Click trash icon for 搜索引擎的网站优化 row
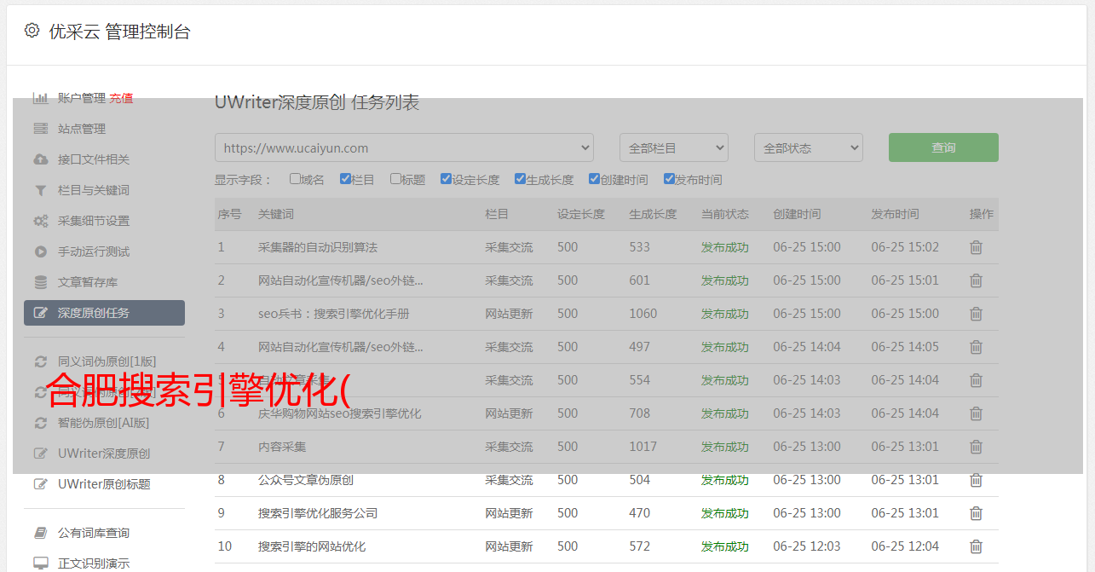The image size is (1095, 572). click(x=976, y=546)
